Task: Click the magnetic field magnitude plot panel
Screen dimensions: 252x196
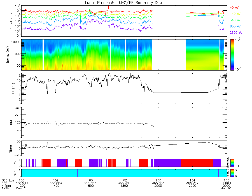Action: pos(124,88)
